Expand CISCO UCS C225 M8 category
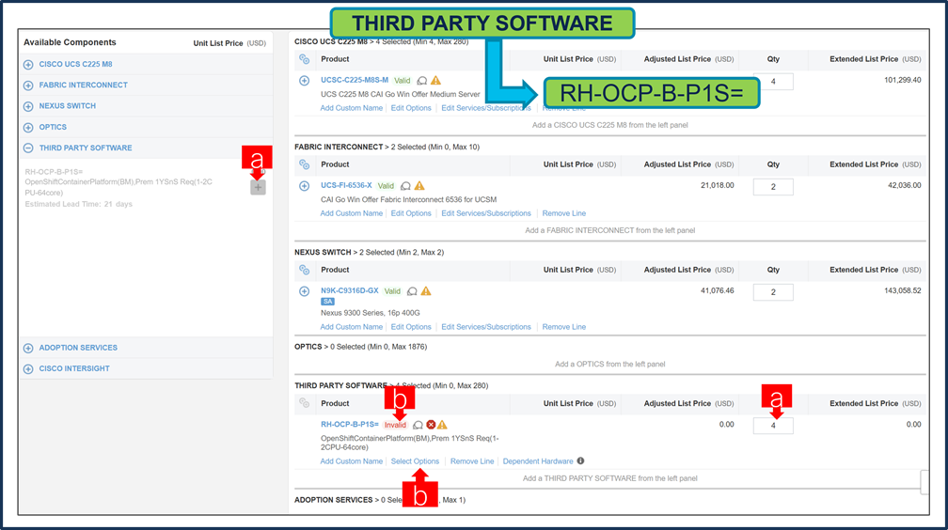Image resolution: width=948 pixels, height=530 pixels. [28, 65]
